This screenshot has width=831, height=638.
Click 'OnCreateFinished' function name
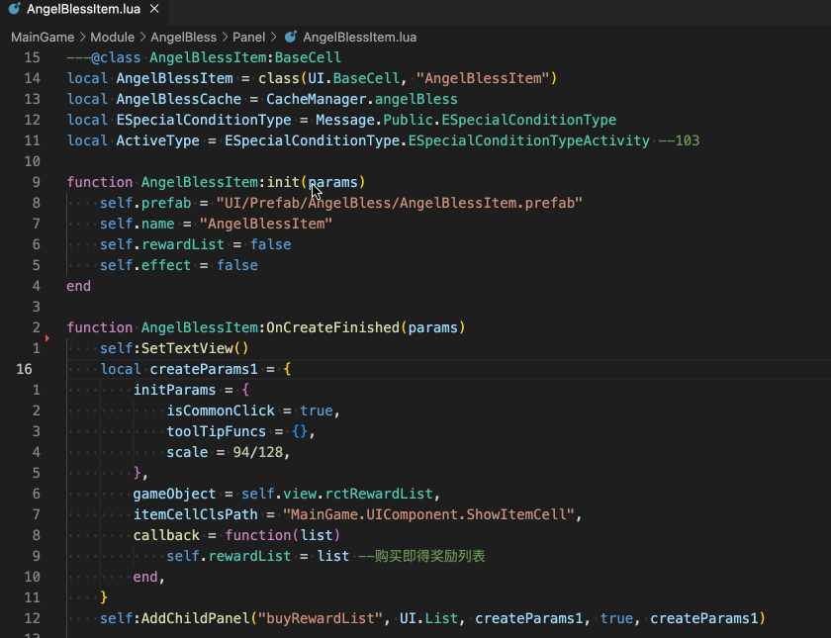(x=332, y=327)
